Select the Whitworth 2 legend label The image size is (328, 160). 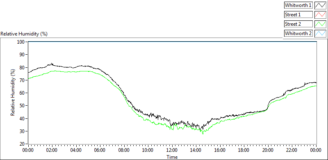298,33
